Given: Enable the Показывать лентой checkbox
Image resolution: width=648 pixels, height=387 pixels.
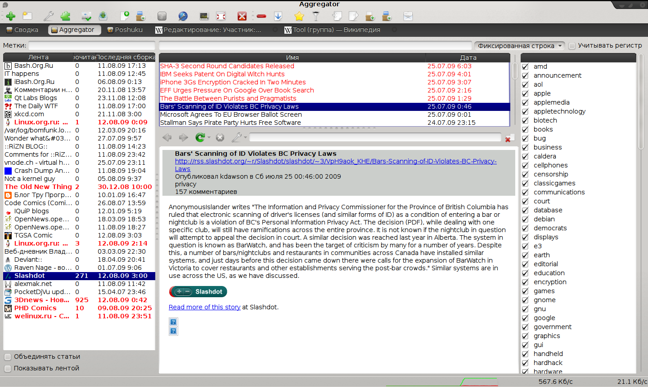Looking at the screenshot, I should pyautogui.click(x=8, y=369).
